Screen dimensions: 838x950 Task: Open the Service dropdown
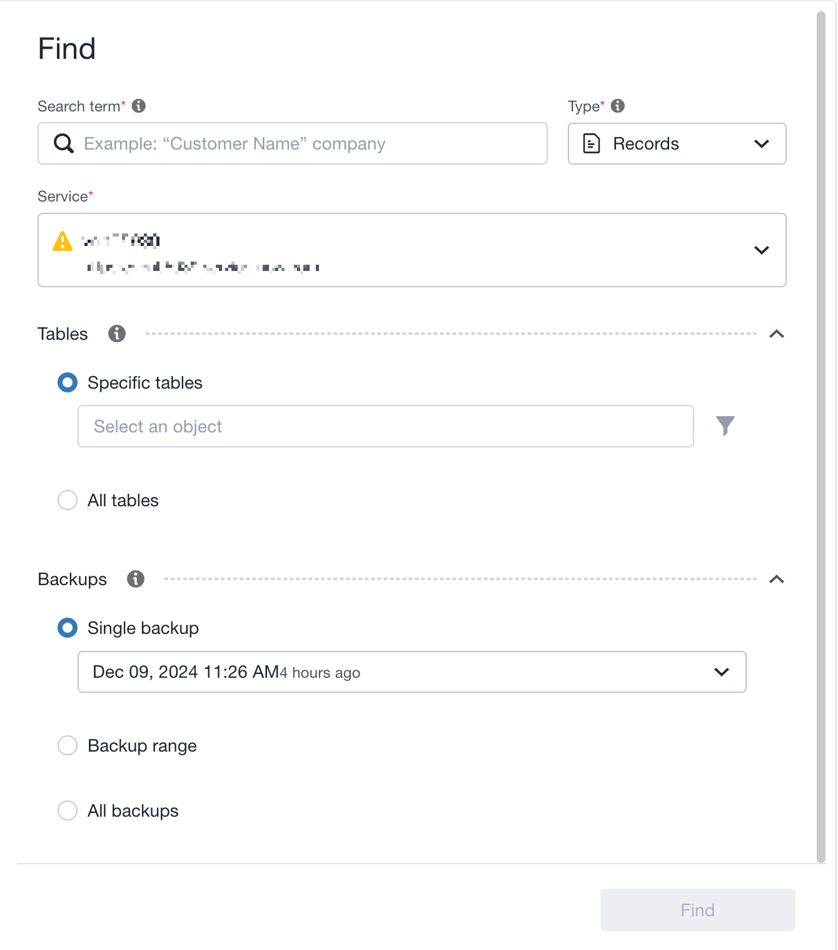762,250
